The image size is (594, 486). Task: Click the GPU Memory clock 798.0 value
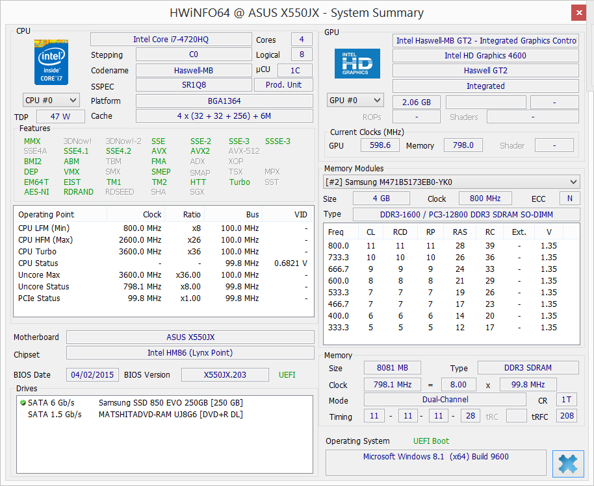(463, 145)
